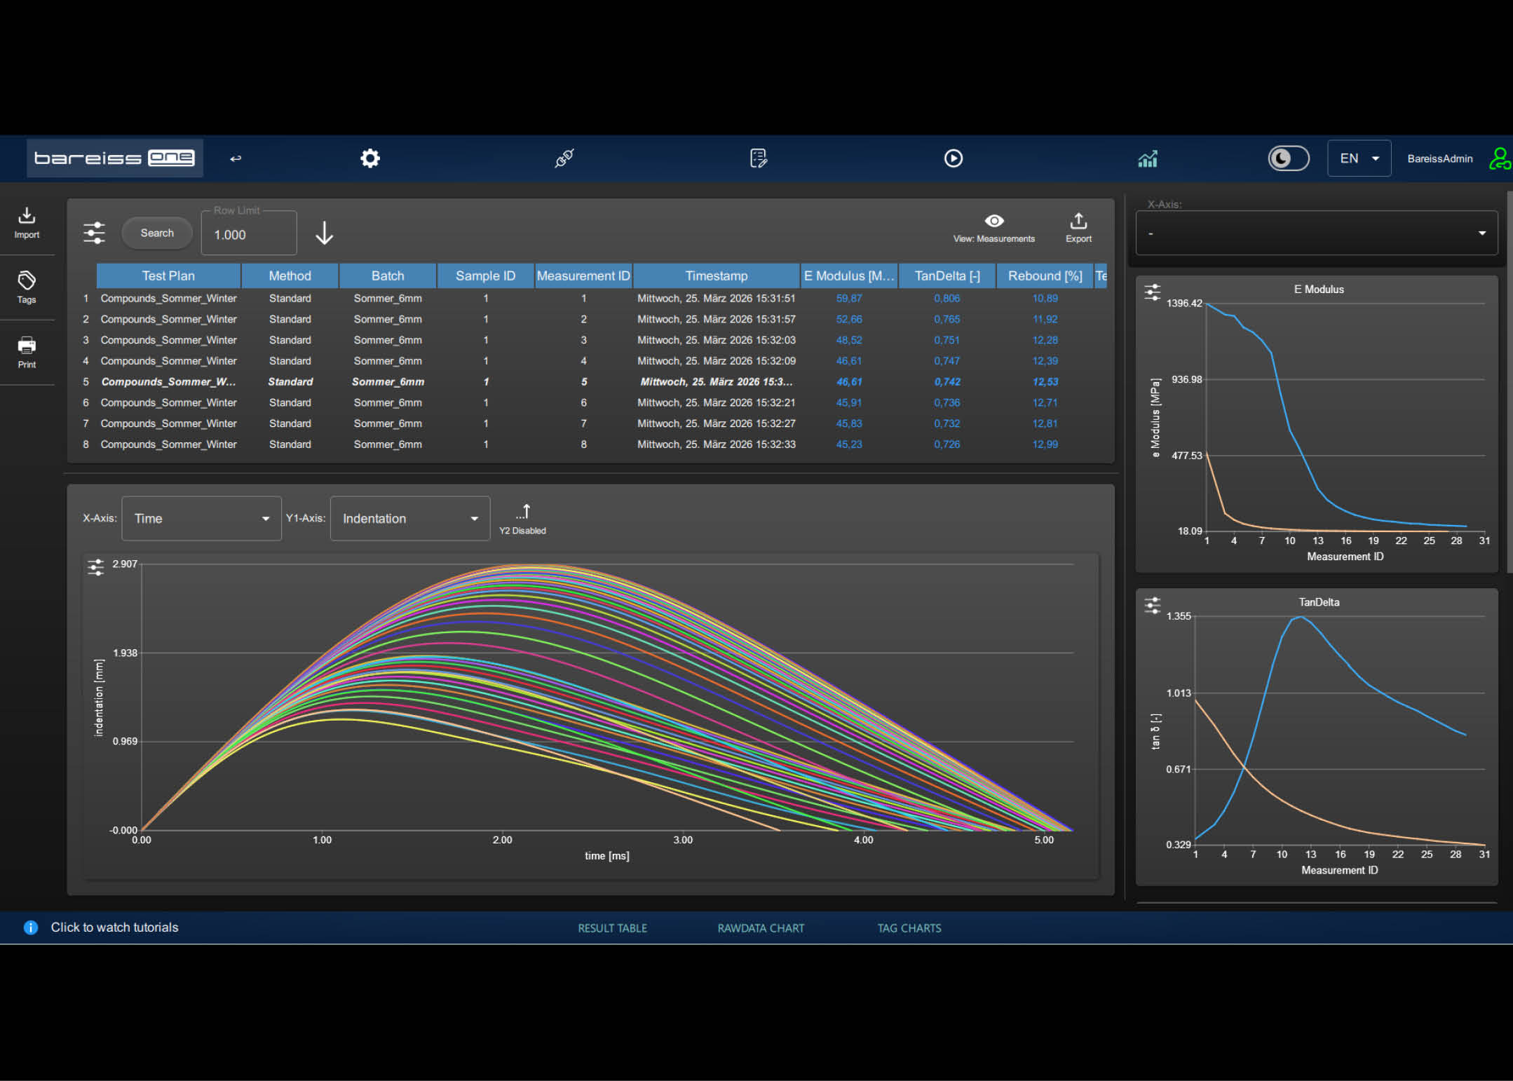1513x1081 pixels.
Task: Click the Search button
Action: (157, 233)
